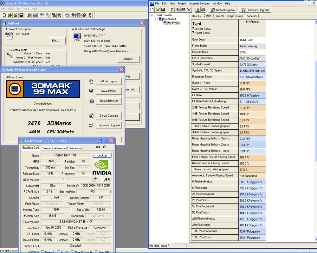
Task: Click the floppy icon beside Save Project
Action: [91, 91]
